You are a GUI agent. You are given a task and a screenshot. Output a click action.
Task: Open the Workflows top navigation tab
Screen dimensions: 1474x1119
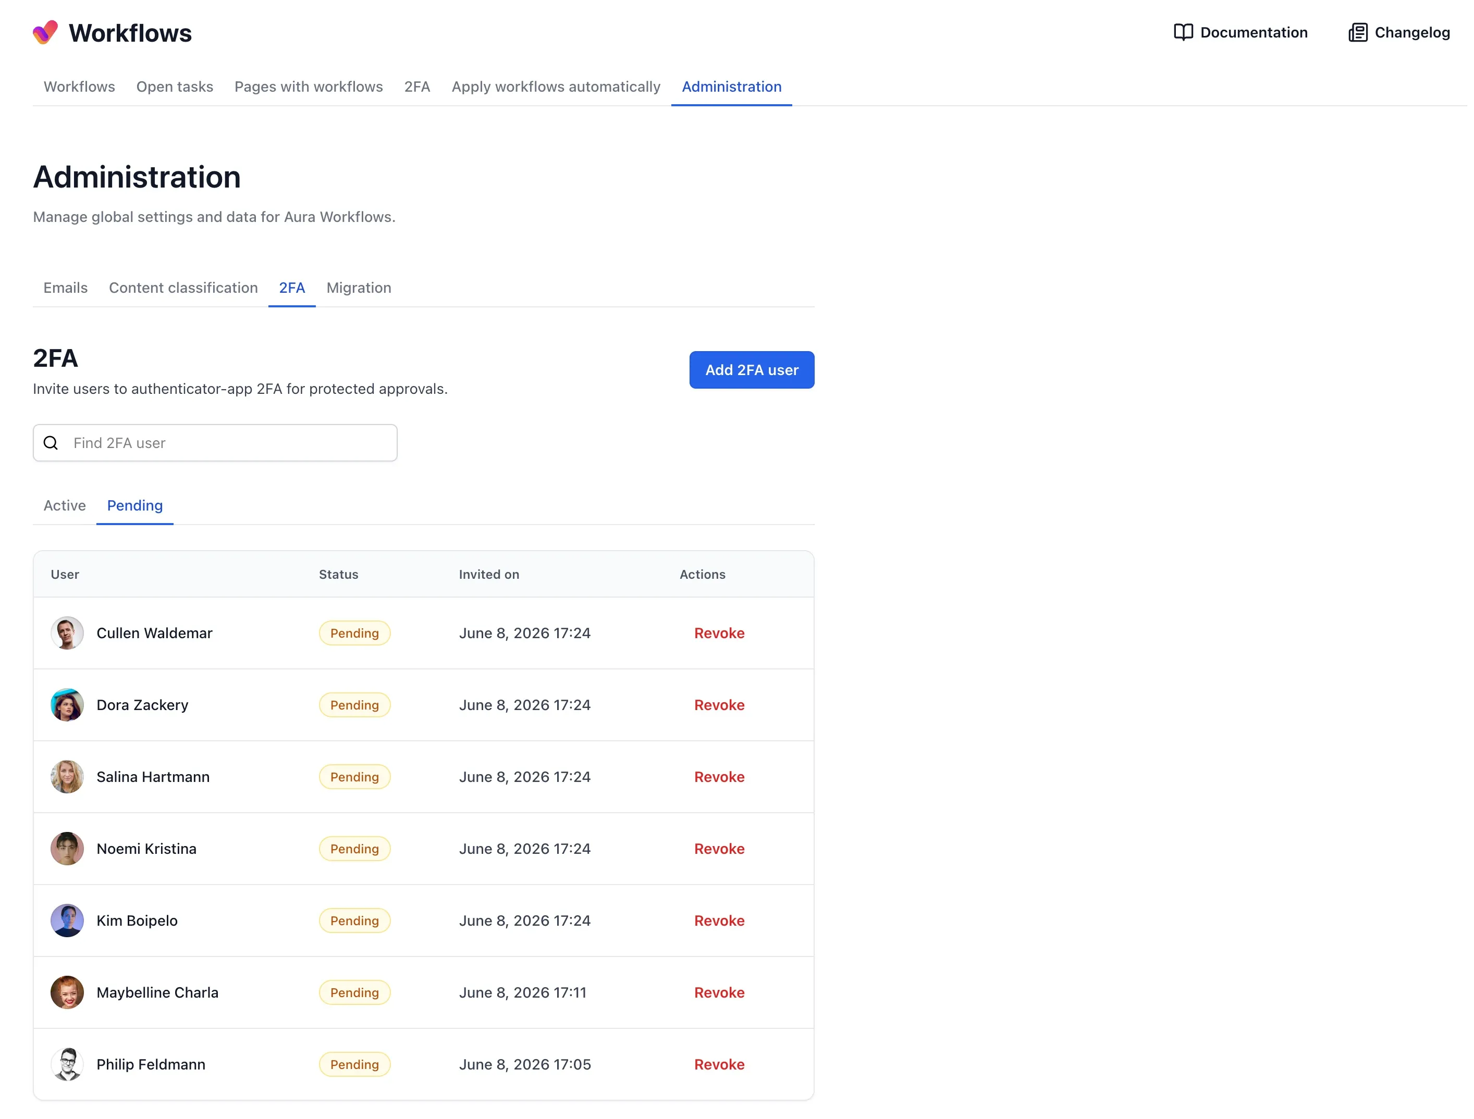(79, 86)
